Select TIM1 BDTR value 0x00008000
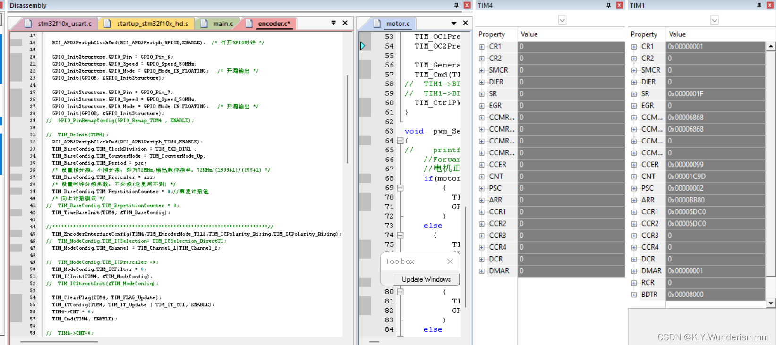The width and height of the screenshot is (776, 345). tap(716, 295)
